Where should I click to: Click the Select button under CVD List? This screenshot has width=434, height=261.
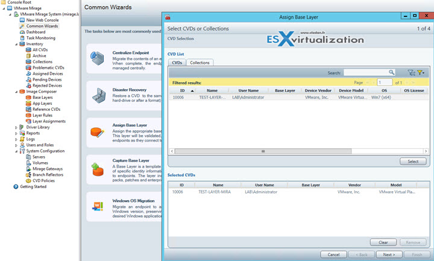point(413,162)
